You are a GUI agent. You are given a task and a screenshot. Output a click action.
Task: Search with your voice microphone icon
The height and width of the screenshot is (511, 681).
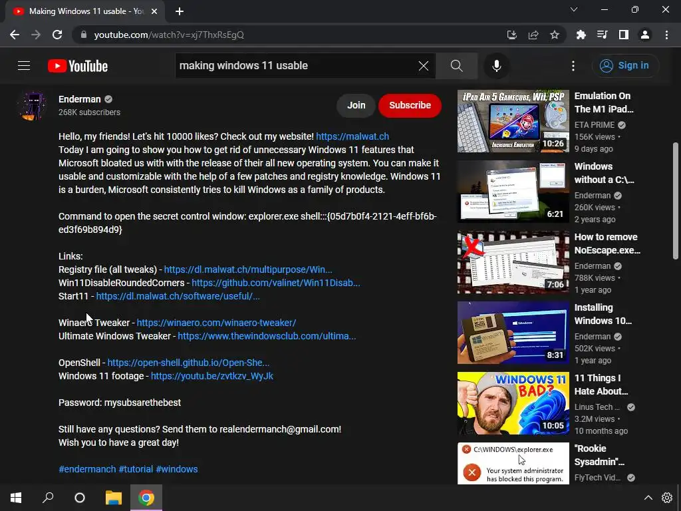(x=496, y=66)
